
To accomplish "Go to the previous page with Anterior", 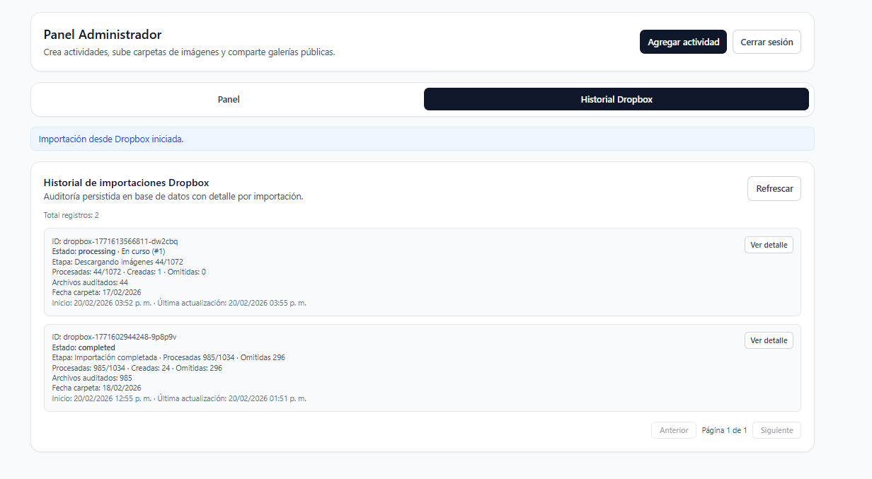I will tap(674, 430).
